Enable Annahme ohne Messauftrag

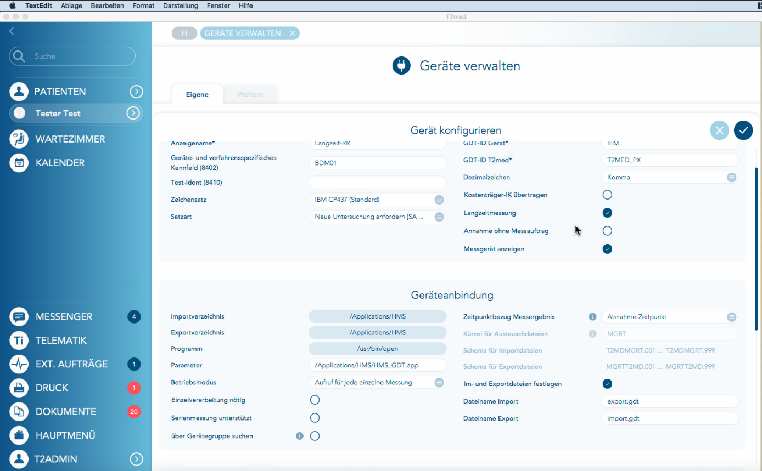607,231
